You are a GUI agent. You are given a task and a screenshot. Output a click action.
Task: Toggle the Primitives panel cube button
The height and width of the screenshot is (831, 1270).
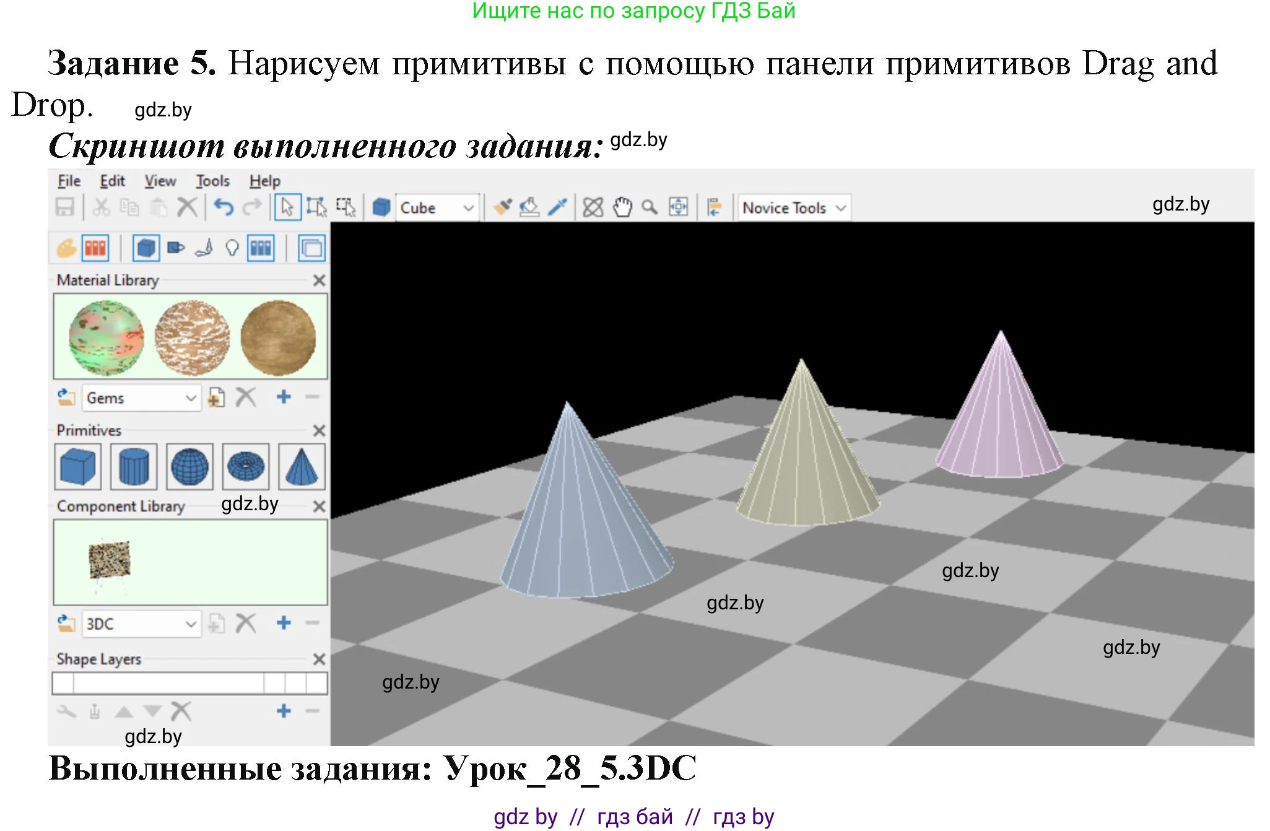tap(146, 249)
